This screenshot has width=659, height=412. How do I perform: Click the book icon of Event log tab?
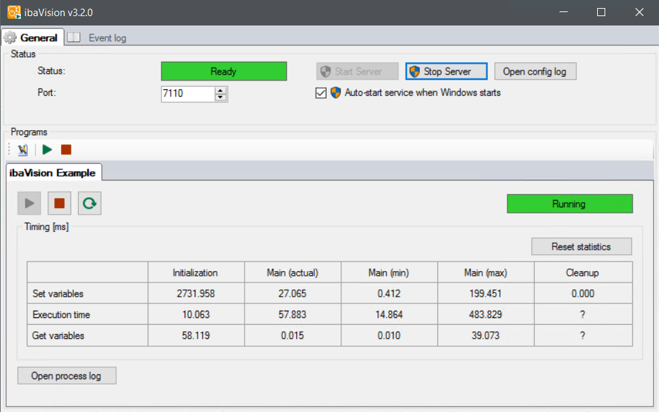pyautogui.click(x=73, y=38)
